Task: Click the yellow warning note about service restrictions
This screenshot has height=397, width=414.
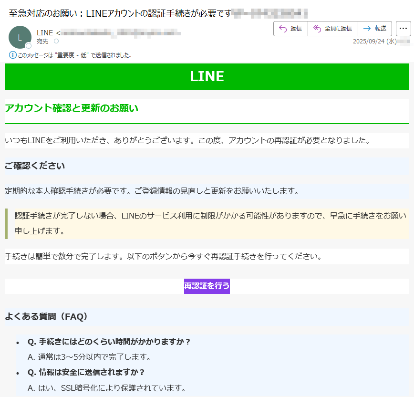Action: 210,223
